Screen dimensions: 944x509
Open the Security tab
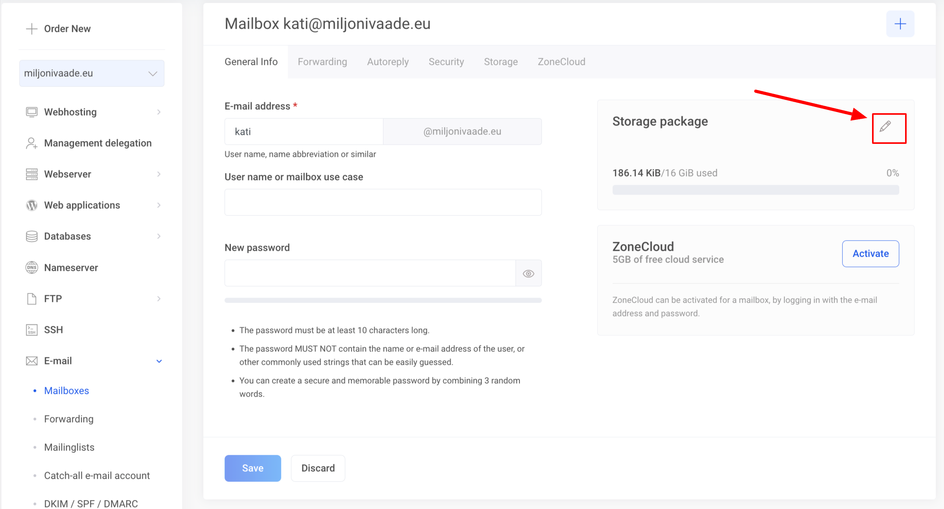(446, 62)
